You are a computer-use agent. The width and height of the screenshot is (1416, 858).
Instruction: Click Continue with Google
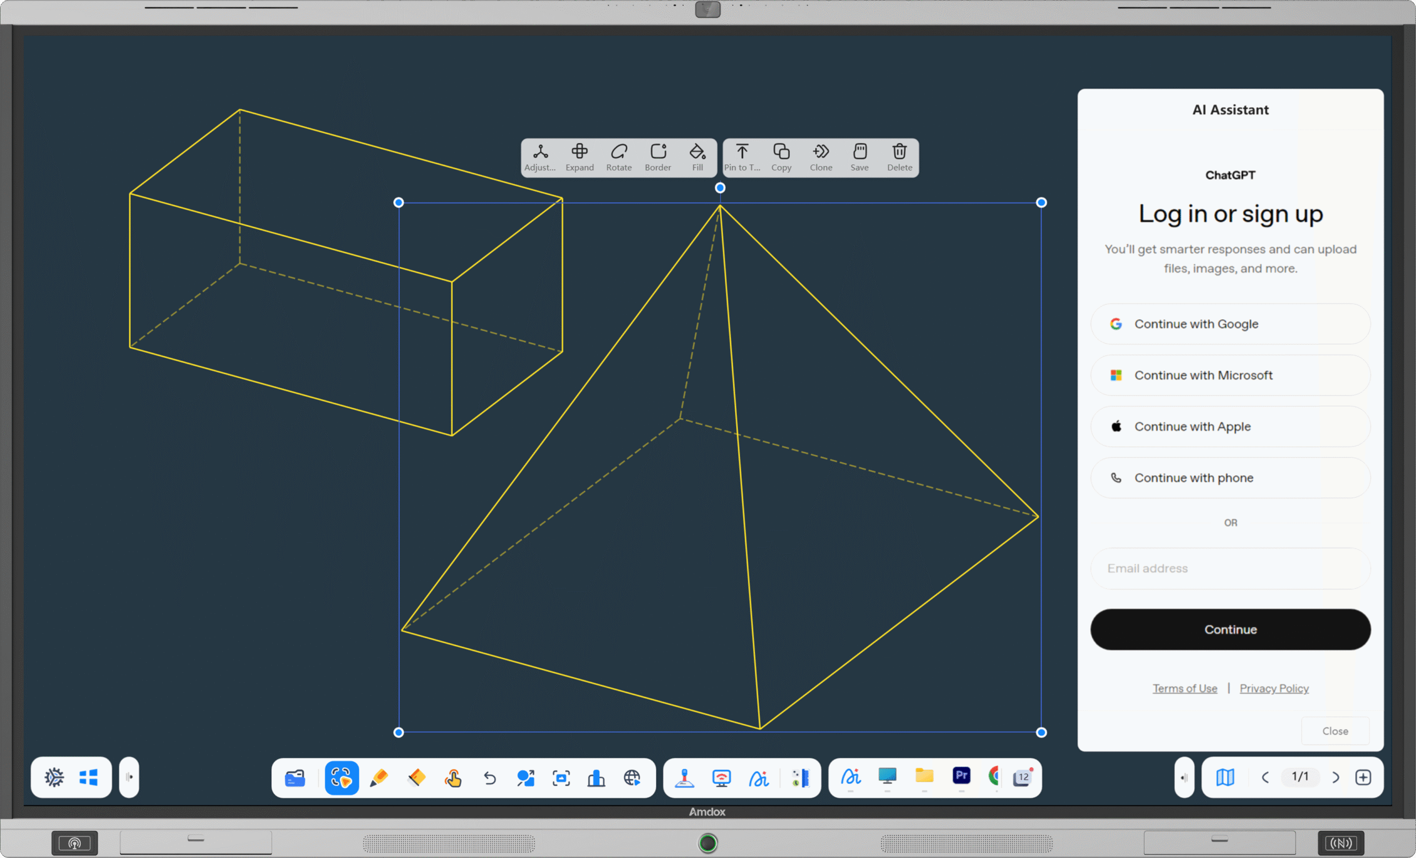pyautogui.click(x=1230, y=324)
